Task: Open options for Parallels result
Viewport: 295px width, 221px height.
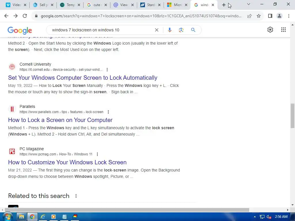Action: tap(108, 112)
